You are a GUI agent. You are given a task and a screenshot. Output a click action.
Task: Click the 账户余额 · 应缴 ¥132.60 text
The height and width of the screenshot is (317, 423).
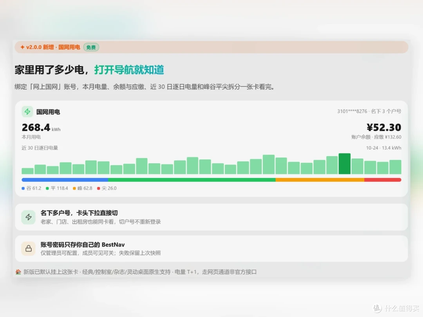click(x=376, y=137)
